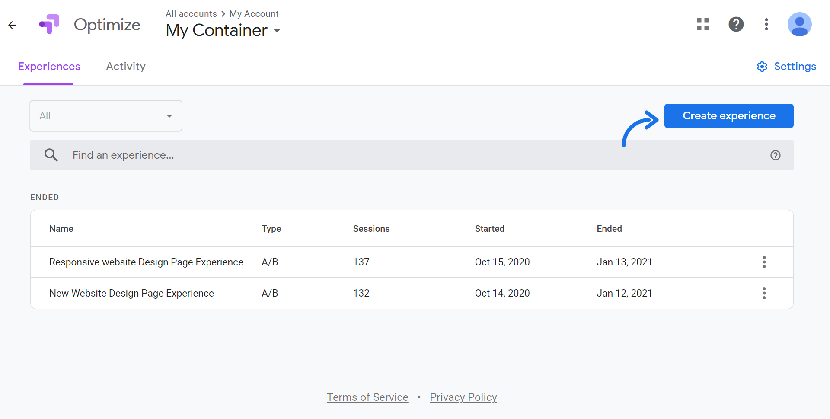Click the Sessions column header
Viewport: 830px width, 419px height.
371,229
